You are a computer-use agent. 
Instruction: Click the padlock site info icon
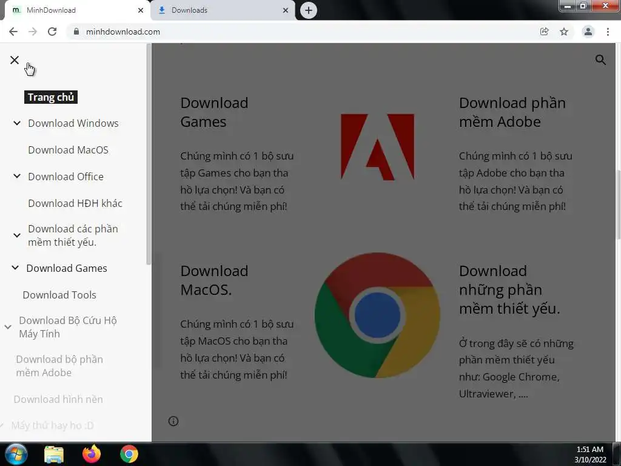(x=76, y=32)
